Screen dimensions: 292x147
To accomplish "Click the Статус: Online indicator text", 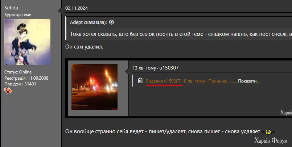I will click(18, 72).
